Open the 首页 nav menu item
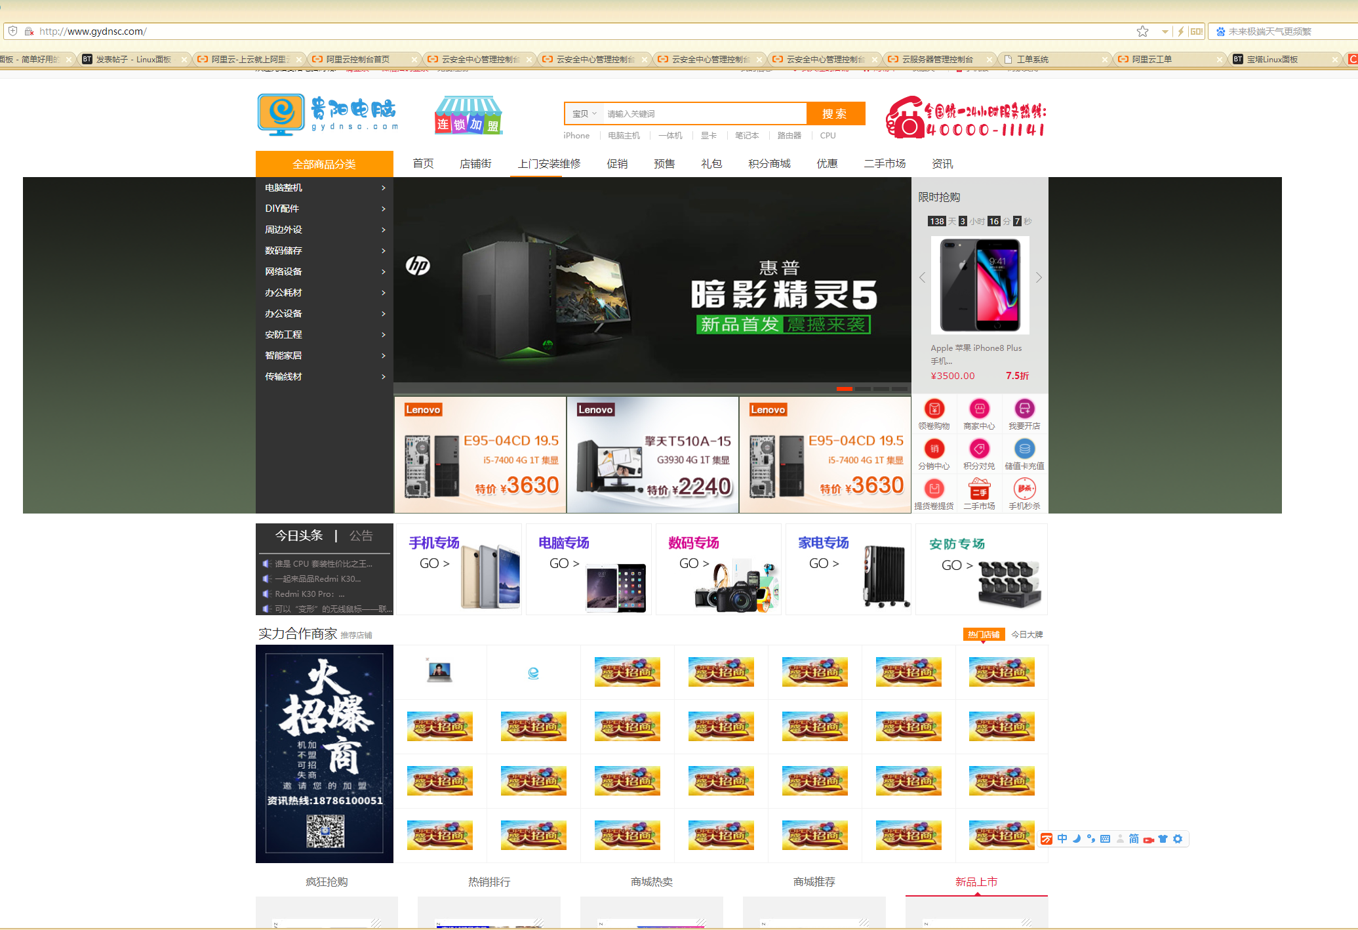The width and height of the screenshot is (1358, 930). tap(423, 163)
